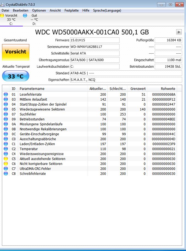The height and width of the screenshot is (251, 186).
Task: Click the Seriennummer field WD-WMAYU6288117
Action: click(x=95, y=47)
